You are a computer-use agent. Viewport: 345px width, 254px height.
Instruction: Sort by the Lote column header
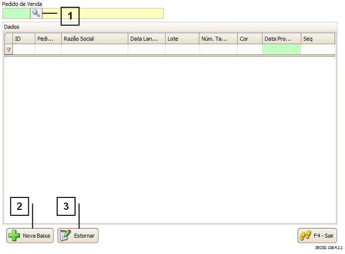[x=182, y=39]
